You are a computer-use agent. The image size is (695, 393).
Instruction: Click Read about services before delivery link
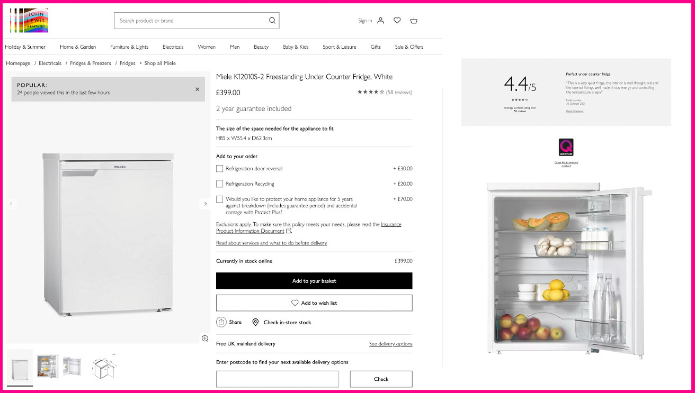click(x=272, y=243)
